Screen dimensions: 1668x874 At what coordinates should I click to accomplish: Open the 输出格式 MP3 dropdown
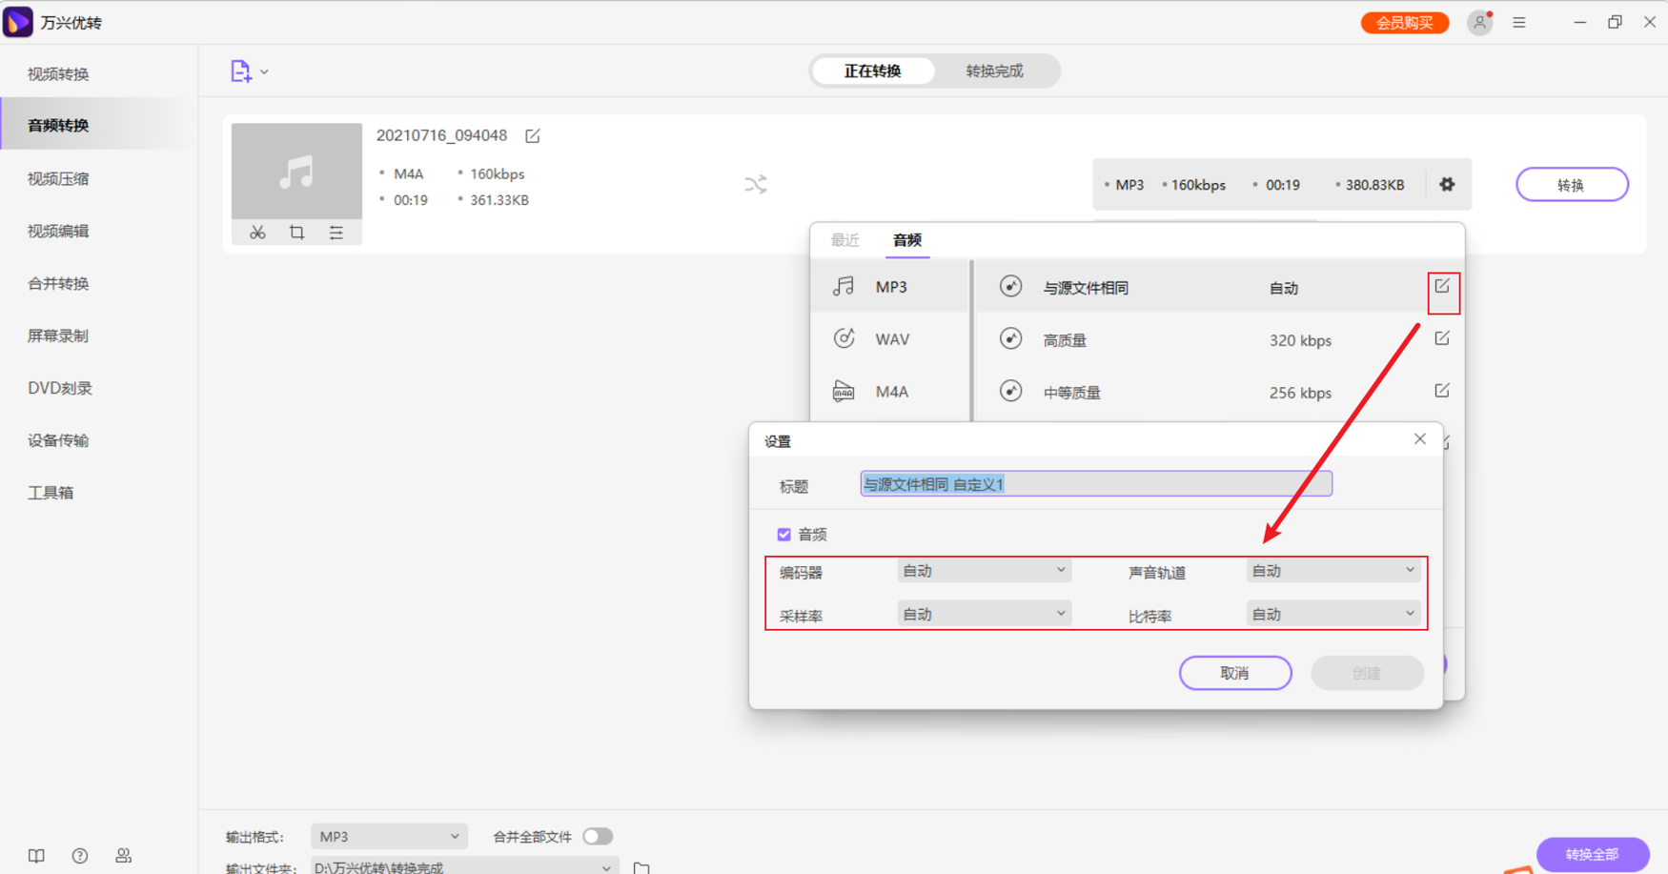[x=389, y=837]
